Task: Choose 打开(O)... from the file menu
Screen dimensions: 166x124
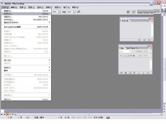Action: tap(26, 14)
